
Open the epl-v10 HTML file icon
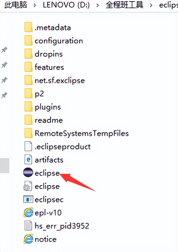pos(28,213)
